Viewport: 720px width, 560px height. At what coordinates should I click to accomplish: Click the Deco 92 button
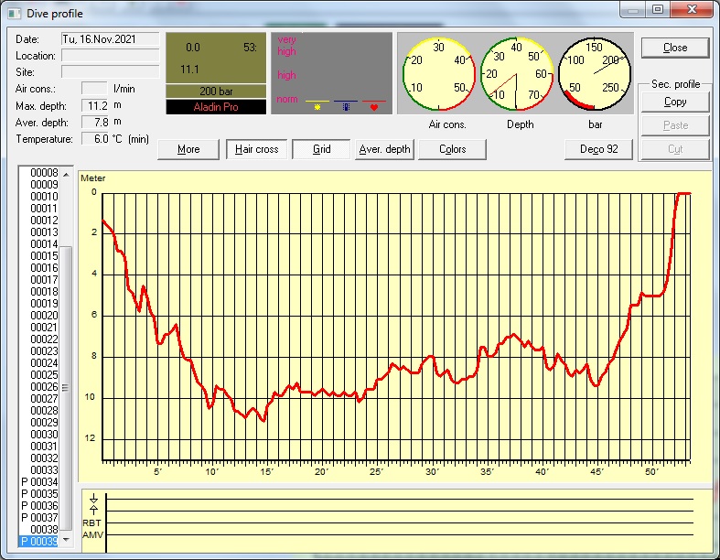(598, 149)
